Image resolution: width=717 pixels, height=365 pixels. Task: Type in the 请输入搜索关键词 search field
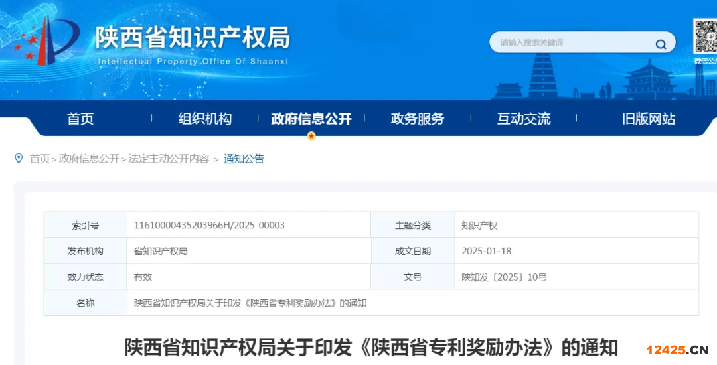pos(571,43)
